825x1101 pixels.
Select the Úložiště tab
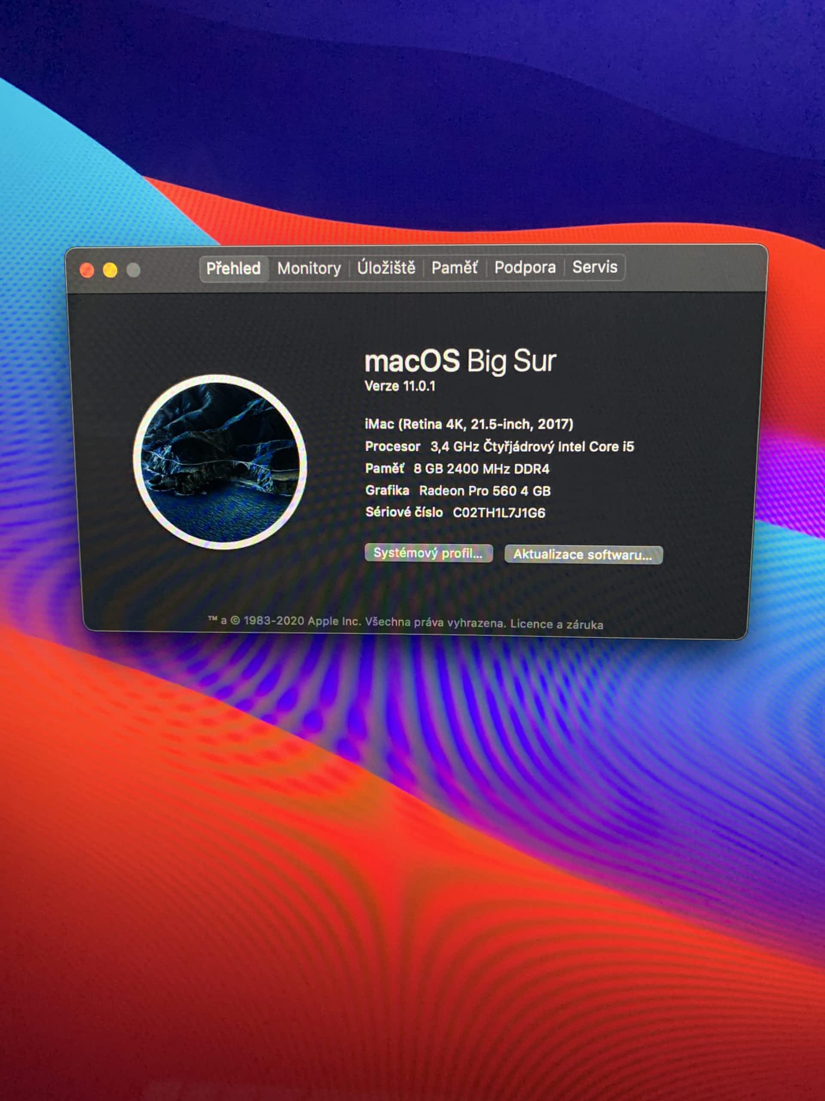pos(386,268)
